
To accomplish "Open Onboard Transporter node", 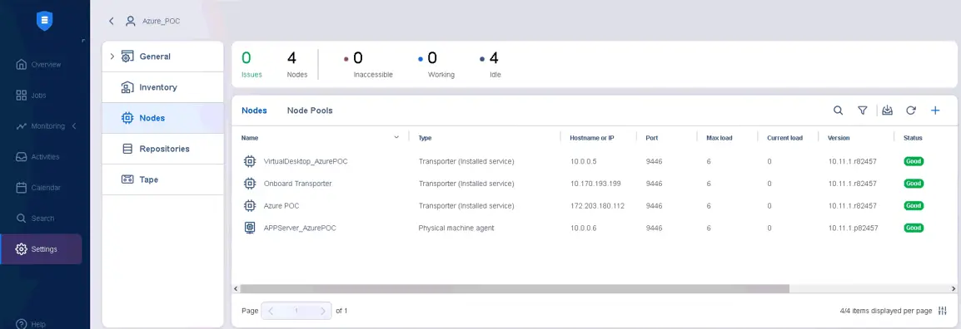I will [297, 184].
